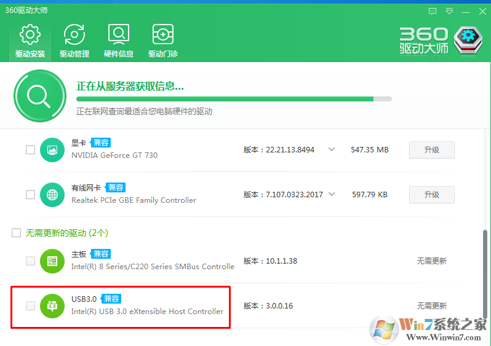Click the 360驱动大师 logo badge
Viewport: 491px width, 346px height.
[x=468, y=40]
